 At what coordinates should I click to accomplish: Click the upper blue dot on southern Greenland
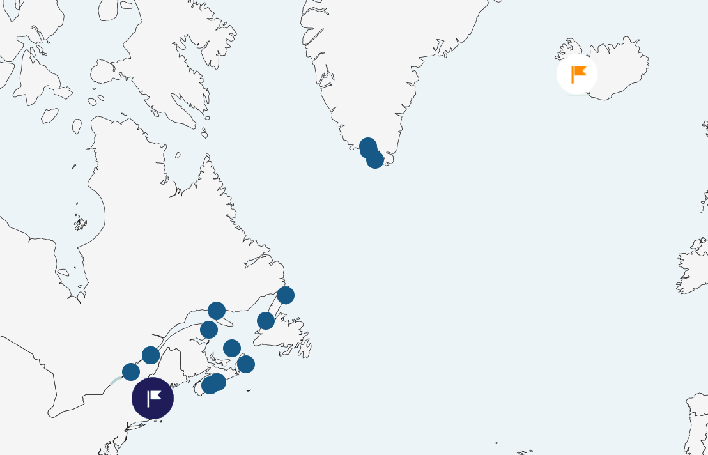367,147
